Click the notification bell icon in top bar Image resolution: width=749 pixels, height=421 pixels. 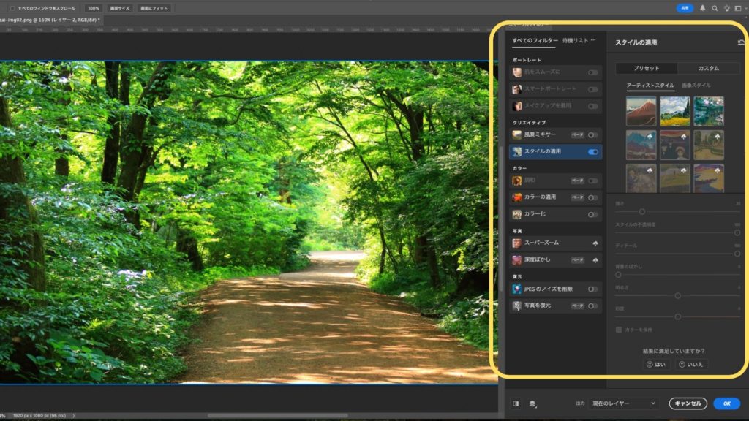[x=703, y=8]
